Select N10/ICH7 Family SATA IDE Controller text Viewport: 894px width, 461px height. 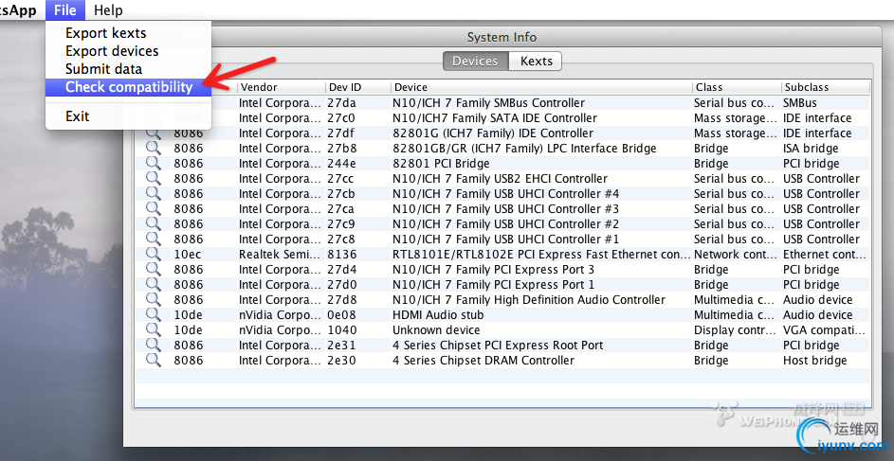click(495, 117)
